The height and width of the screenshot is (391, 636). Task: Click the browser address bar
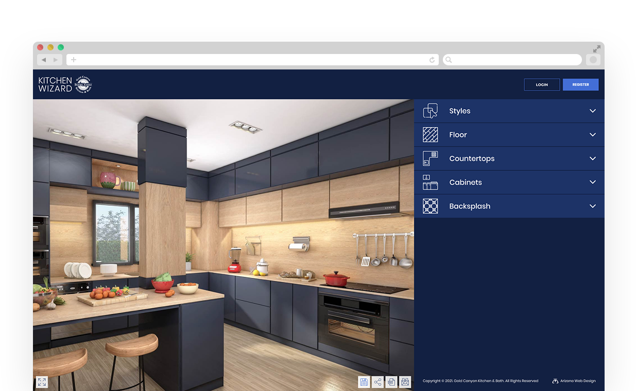click(x=252, y=60)
